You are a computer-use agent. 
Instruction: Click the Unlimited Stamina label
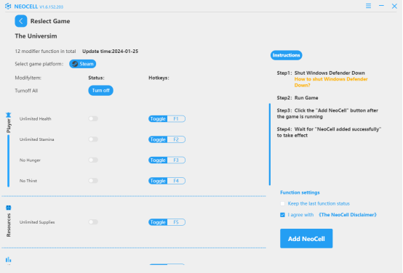(37, 139)
